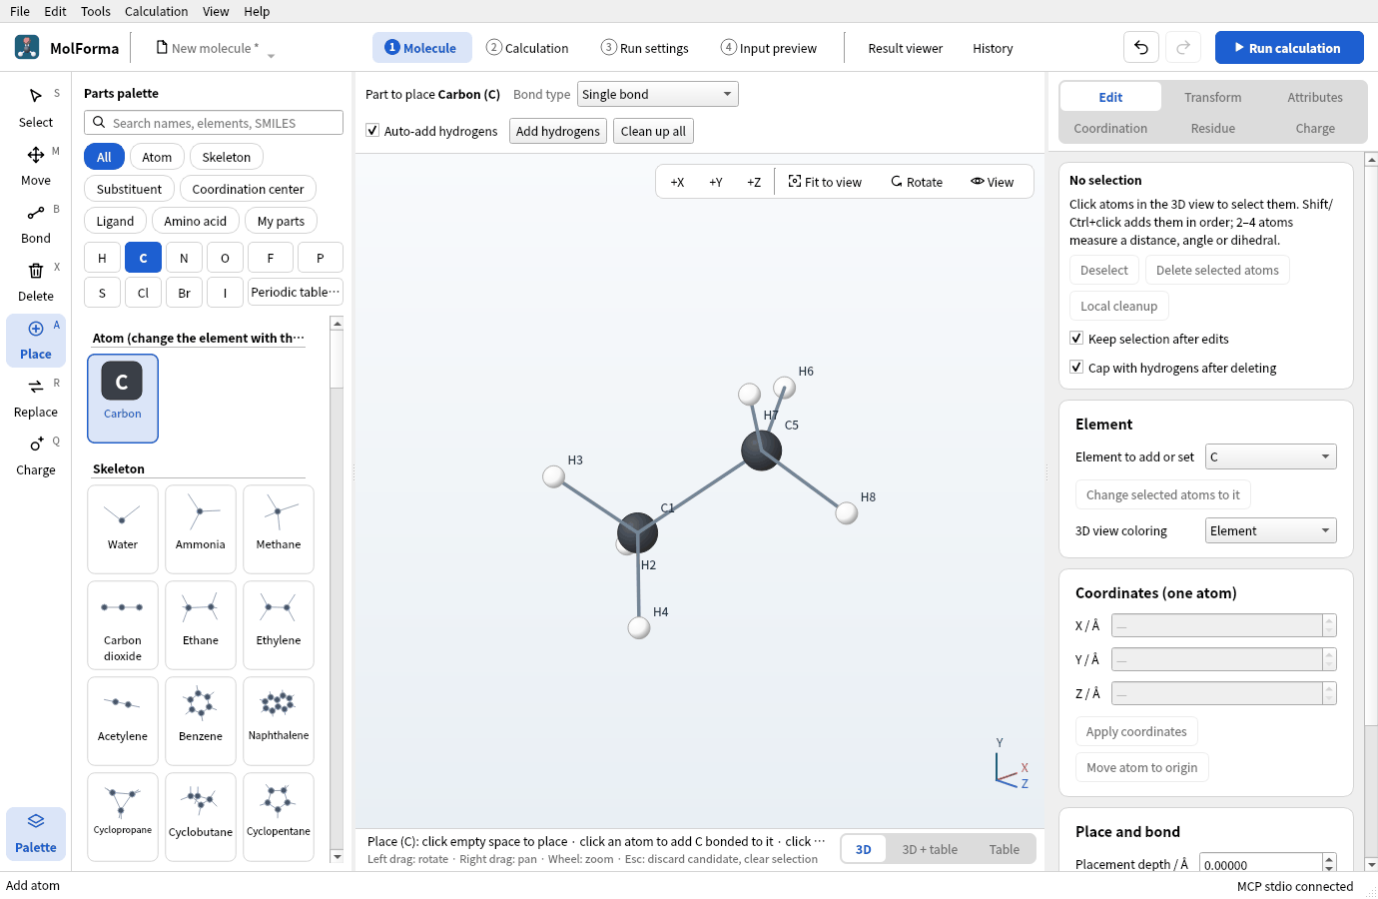This screenshot has width=1378, height=899.
Task: Open the Calculation menu
Action: coord(156,11)
